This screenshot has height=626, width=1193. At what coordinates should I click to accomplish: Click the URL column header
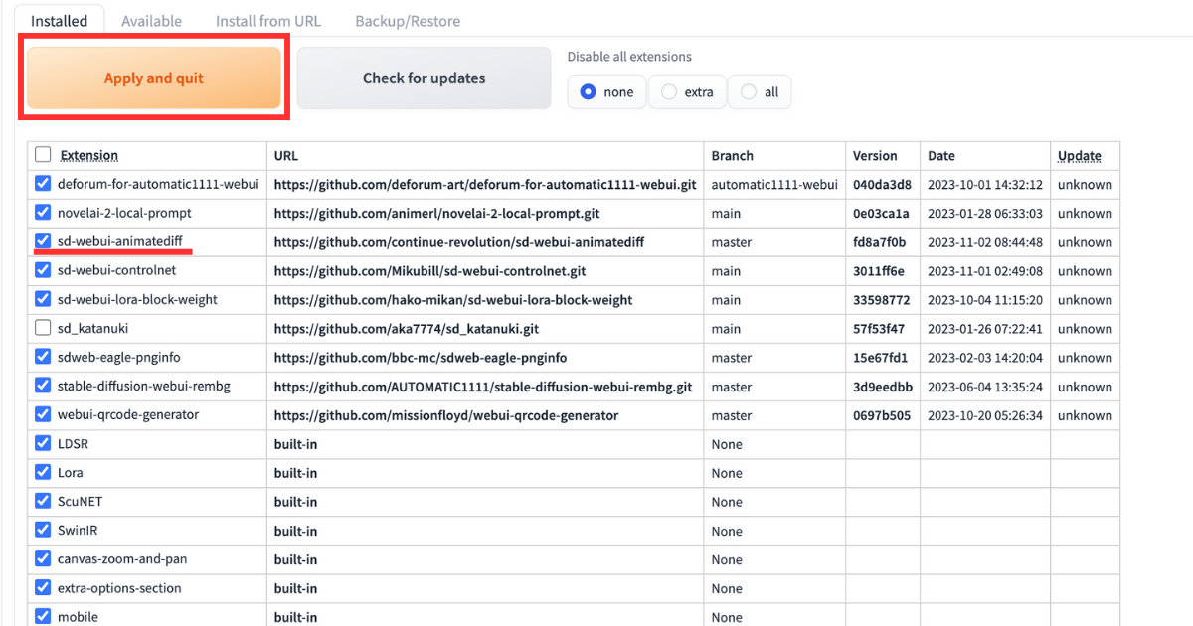[286, 156]
